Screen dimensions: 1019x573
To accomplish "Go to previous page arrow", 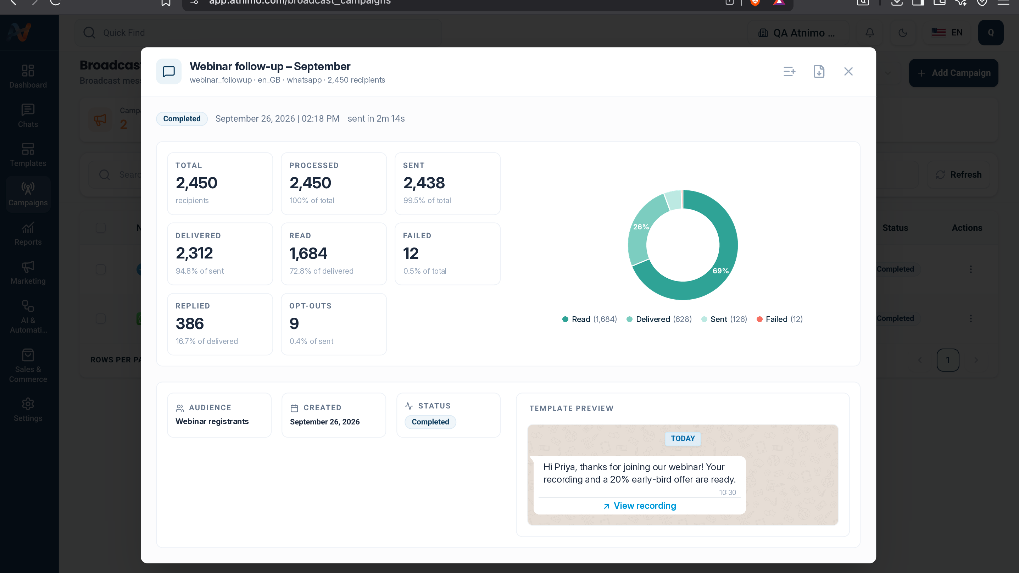I will [x=920, y=360].
